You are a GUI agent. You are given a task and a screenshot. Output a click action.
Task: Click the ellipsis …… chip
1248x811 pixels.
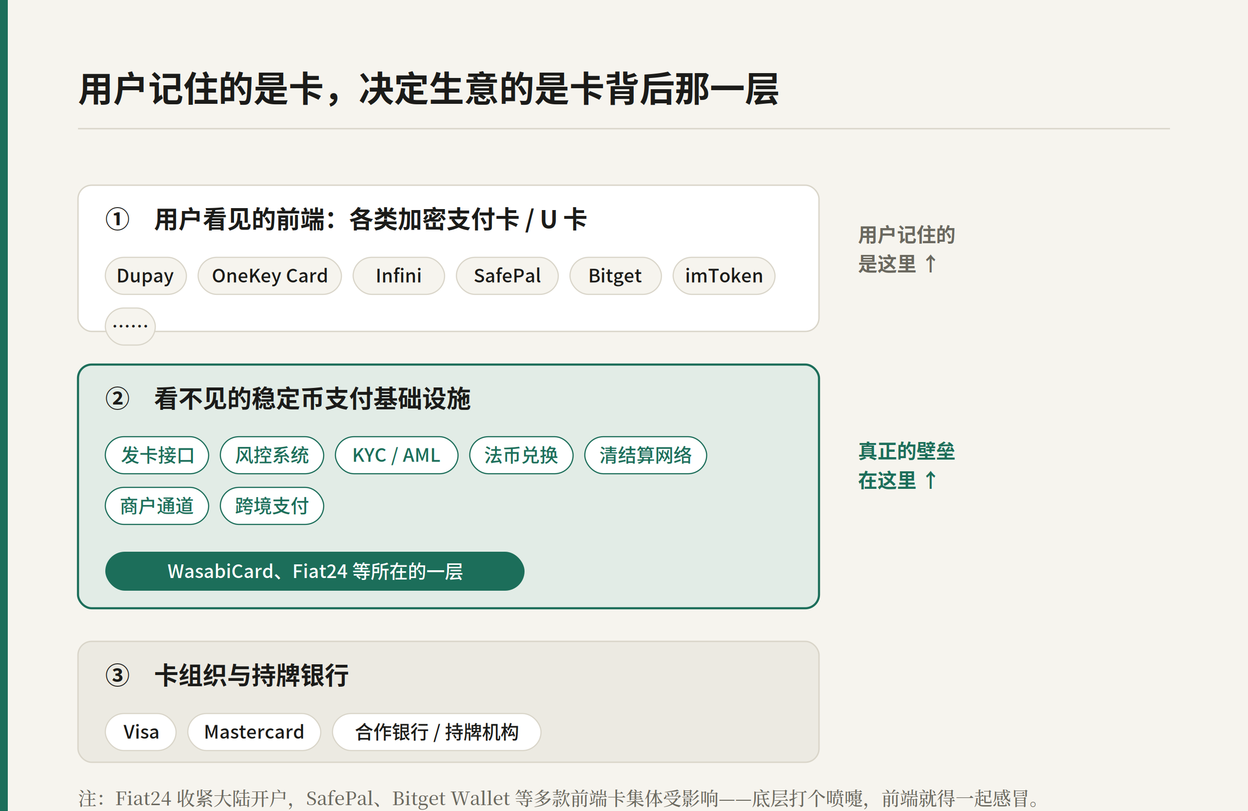click(x=130, y=327)
